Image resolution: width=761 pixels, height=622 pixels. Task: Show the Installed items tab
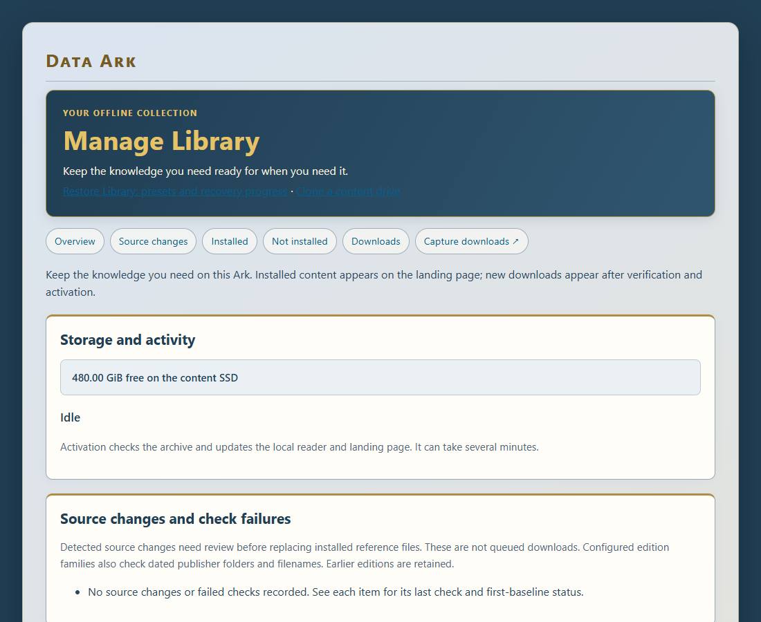point(230,241)
